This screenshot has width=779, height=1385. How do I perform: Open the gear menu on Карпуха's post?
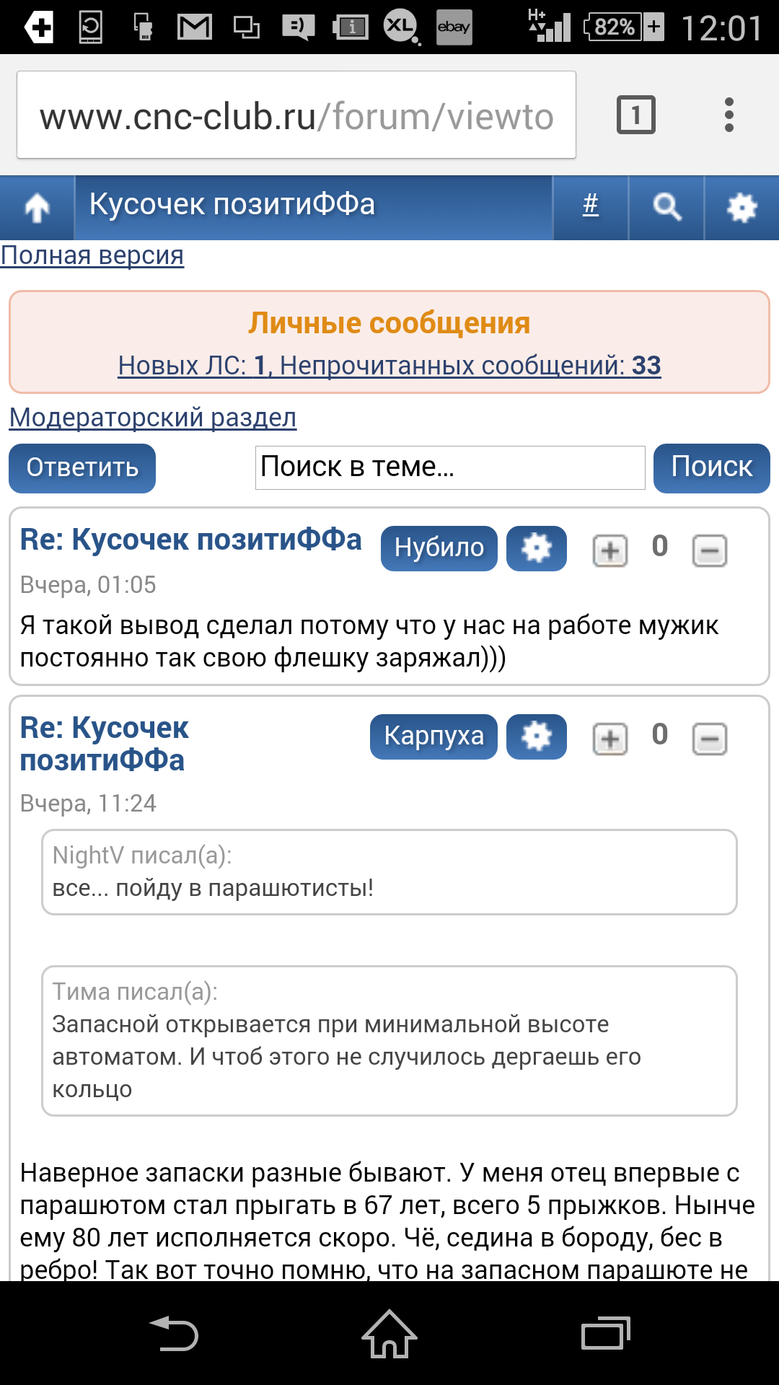pos(536,737)
